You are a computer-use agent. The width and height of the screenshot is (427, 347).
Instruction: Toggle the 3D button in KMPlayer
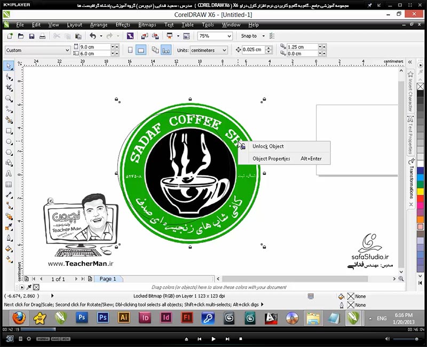(10, 338)
